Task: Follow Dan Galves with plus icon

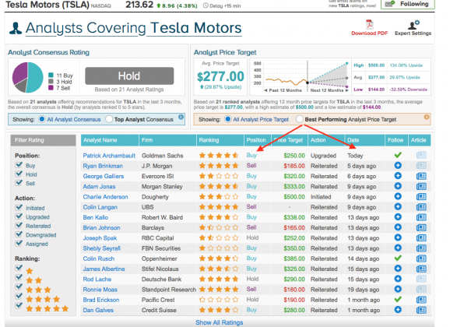Action: (x=398, y=310)
